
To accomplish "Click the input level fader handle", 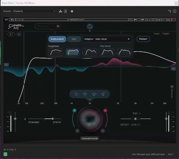I will (15, 119).
